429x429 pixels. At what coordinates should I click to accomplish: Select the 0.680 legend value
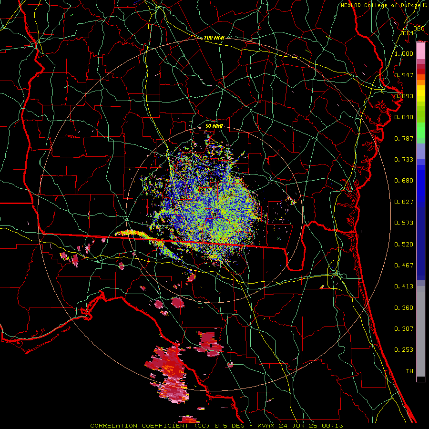(x=404, y=181)
